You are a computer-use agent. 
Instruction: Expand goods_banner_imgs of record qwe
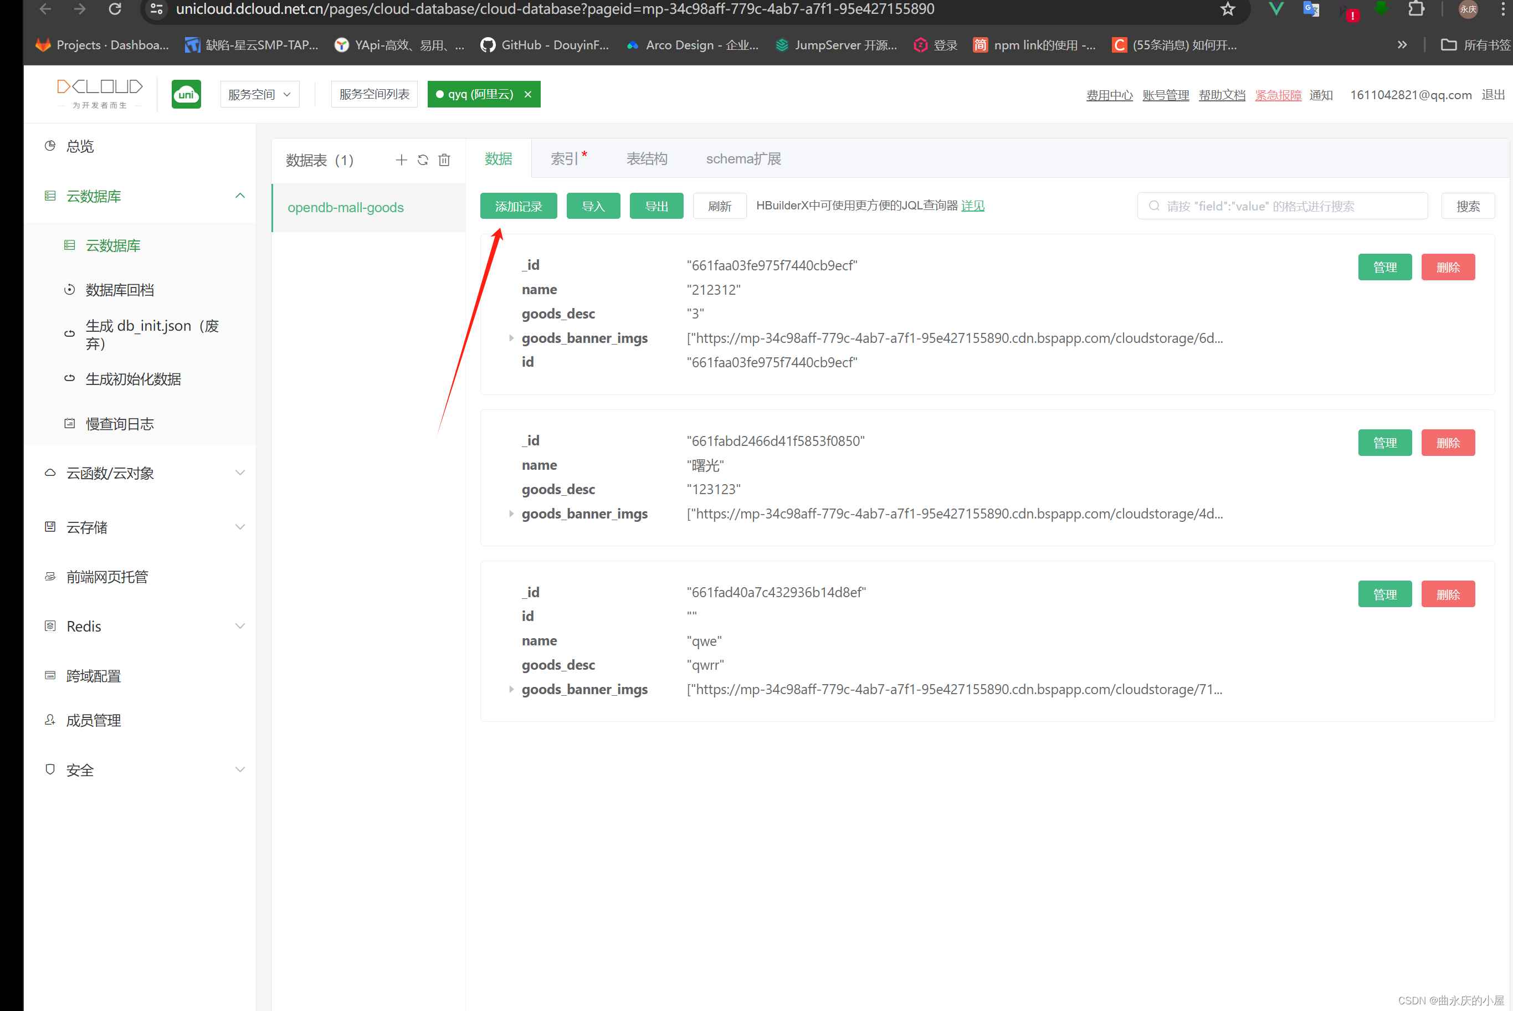[511, 689]
